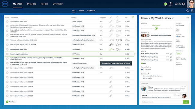Check done circle for Vivamus volutpat convallise task
195x109 pixels.
[x=7, y=40]
